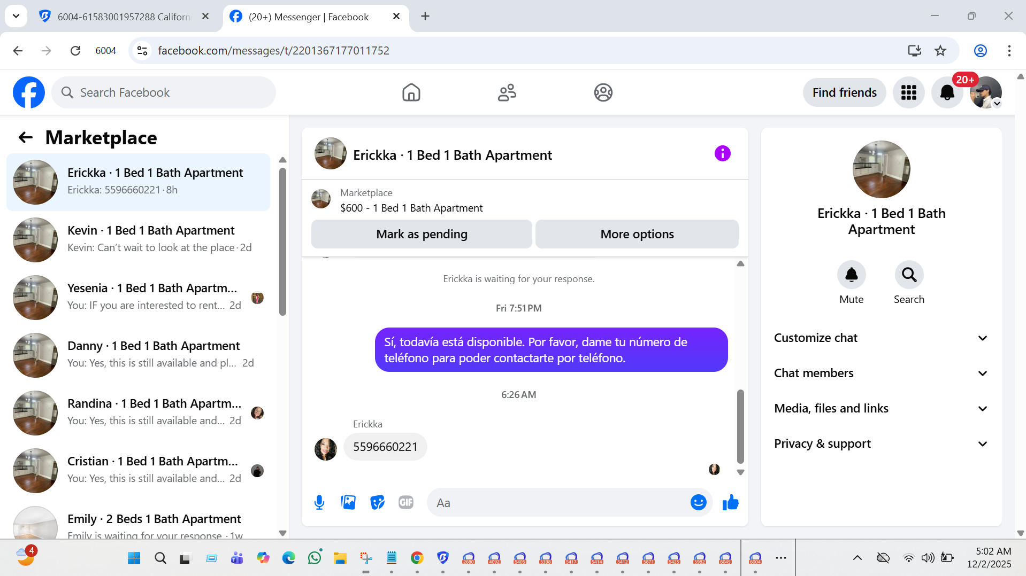Go back using Marketplace back arrow
The image size is (1026, 576).
click(25, 137)
